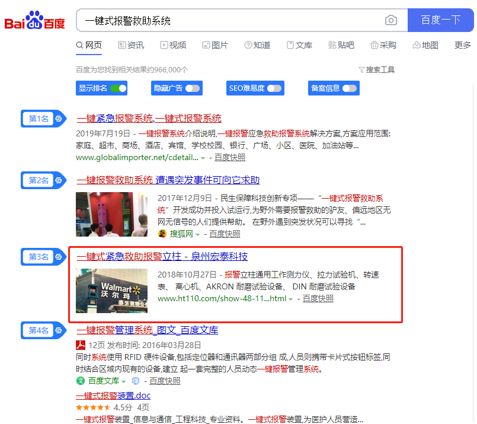Switch to the 资讯 tab
The width and height of the screenshot is (477, 424).
pos(131,45)
